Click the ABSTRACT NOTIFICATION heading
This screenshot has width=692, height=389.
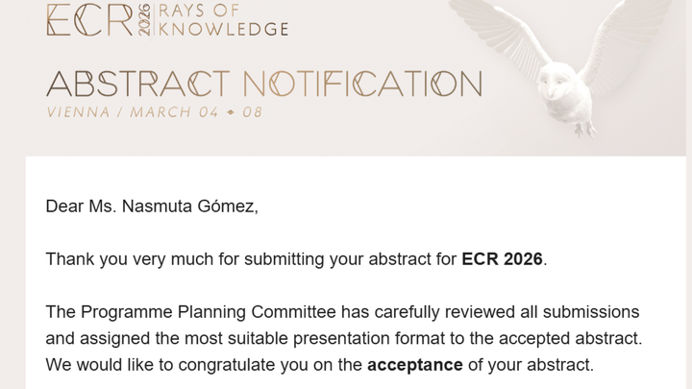coord(263,84)
